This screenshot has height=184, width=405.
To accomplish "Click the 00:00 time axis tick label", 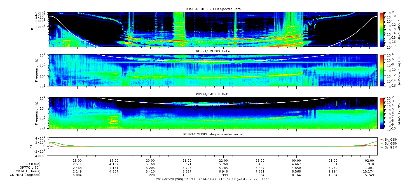I will click(296, 161).
